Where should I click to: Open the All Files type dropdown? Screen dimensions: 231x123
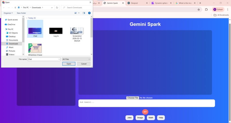point(76,59)
